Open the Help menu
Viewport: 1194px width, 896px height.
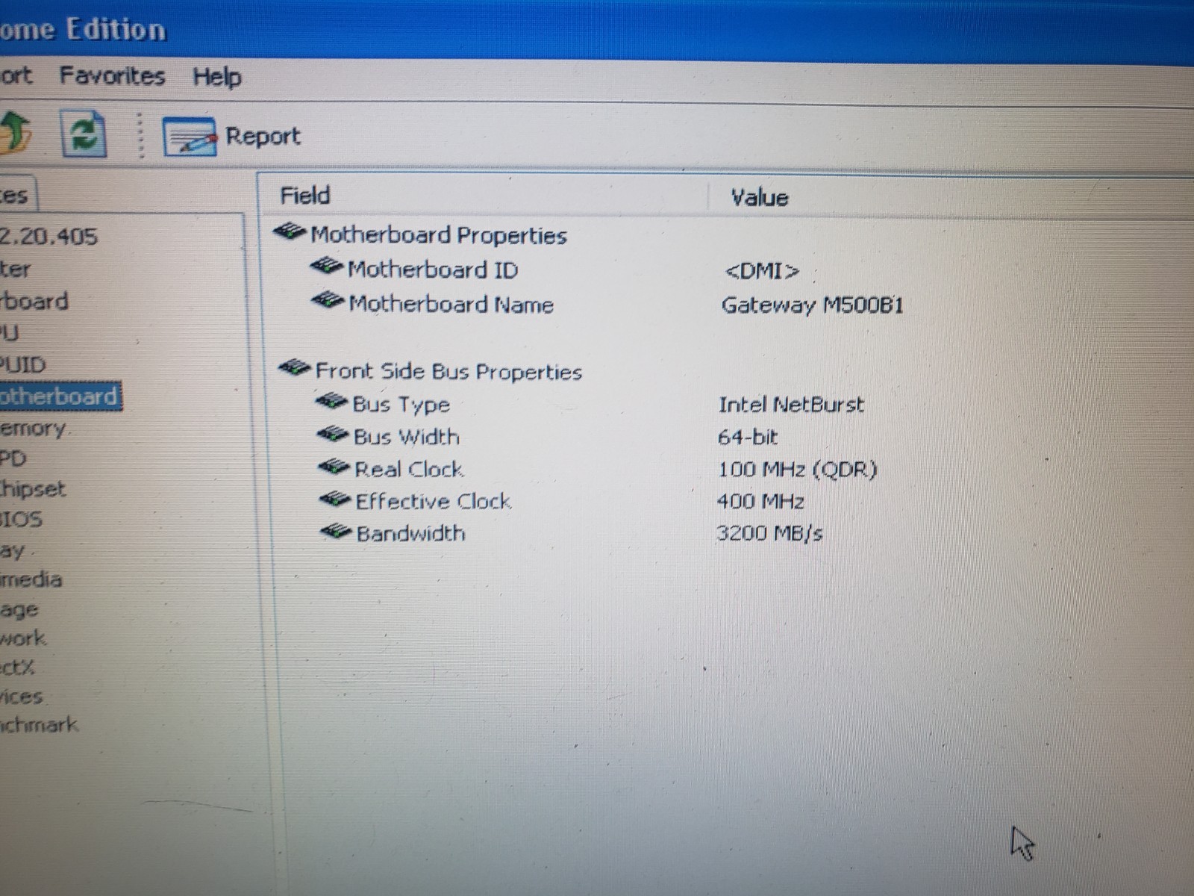[x=216, y=77]
